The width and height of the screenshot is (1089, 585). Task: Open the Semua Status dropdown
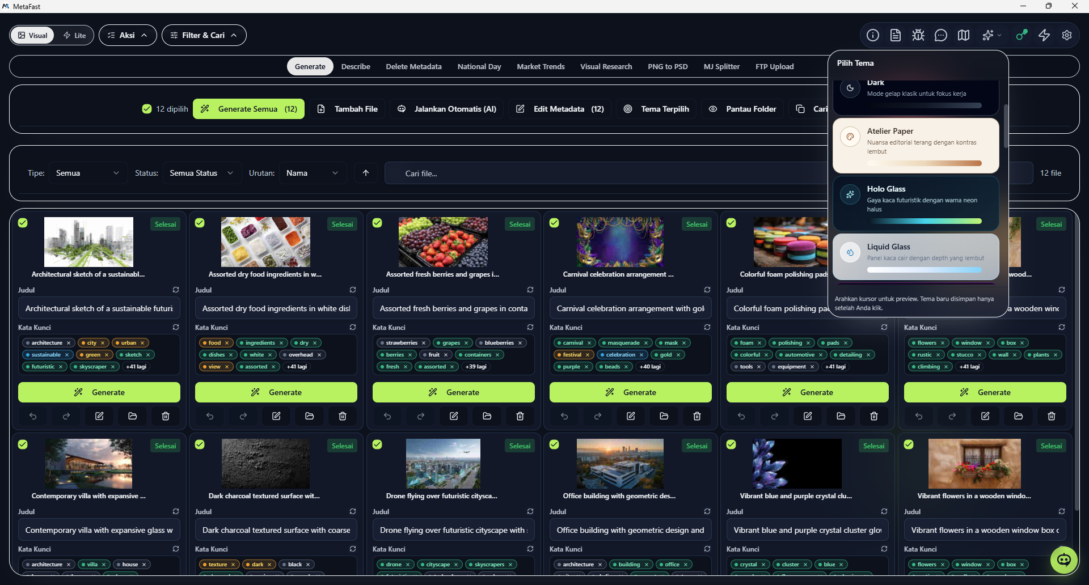pos(201,173)
